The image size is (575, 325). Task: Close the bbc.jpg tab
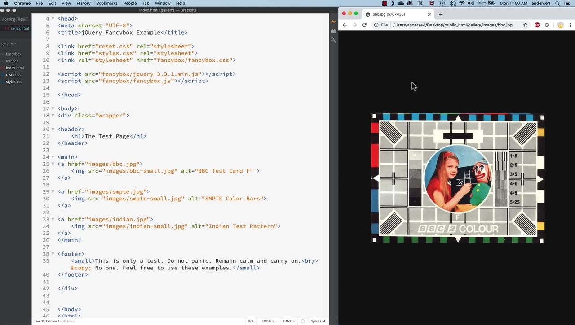[x=429, y=14]
